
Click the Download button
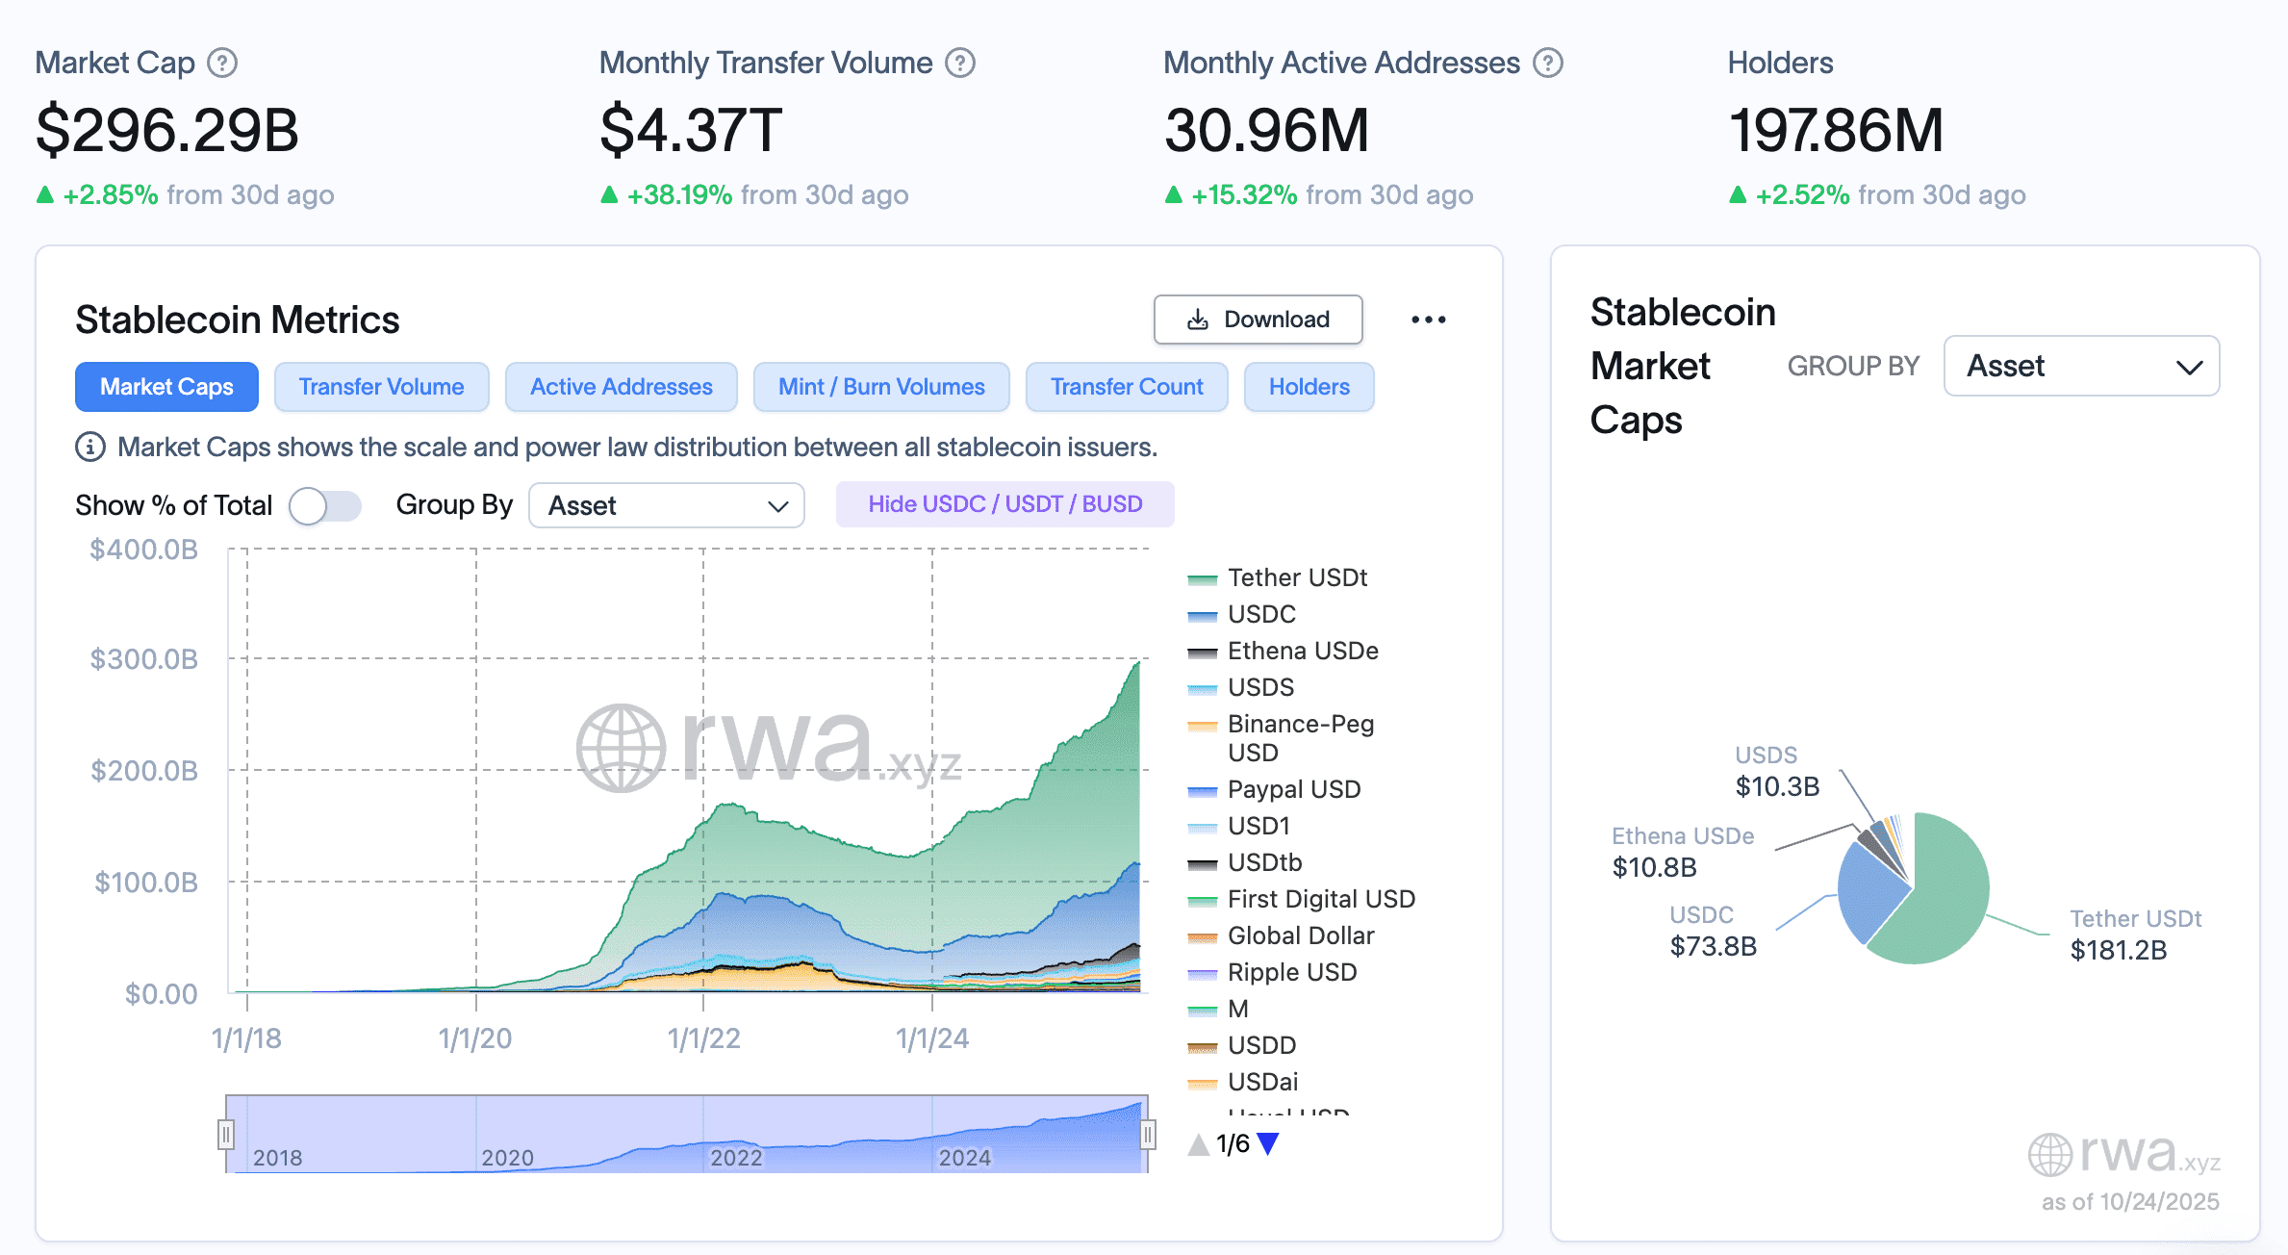coord(1258,320)
